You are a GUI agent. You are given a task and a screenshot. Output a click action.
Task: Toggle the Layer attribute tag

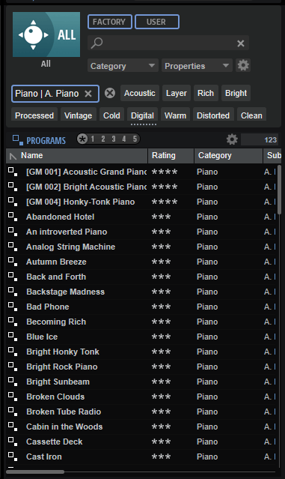click(177, 93)
